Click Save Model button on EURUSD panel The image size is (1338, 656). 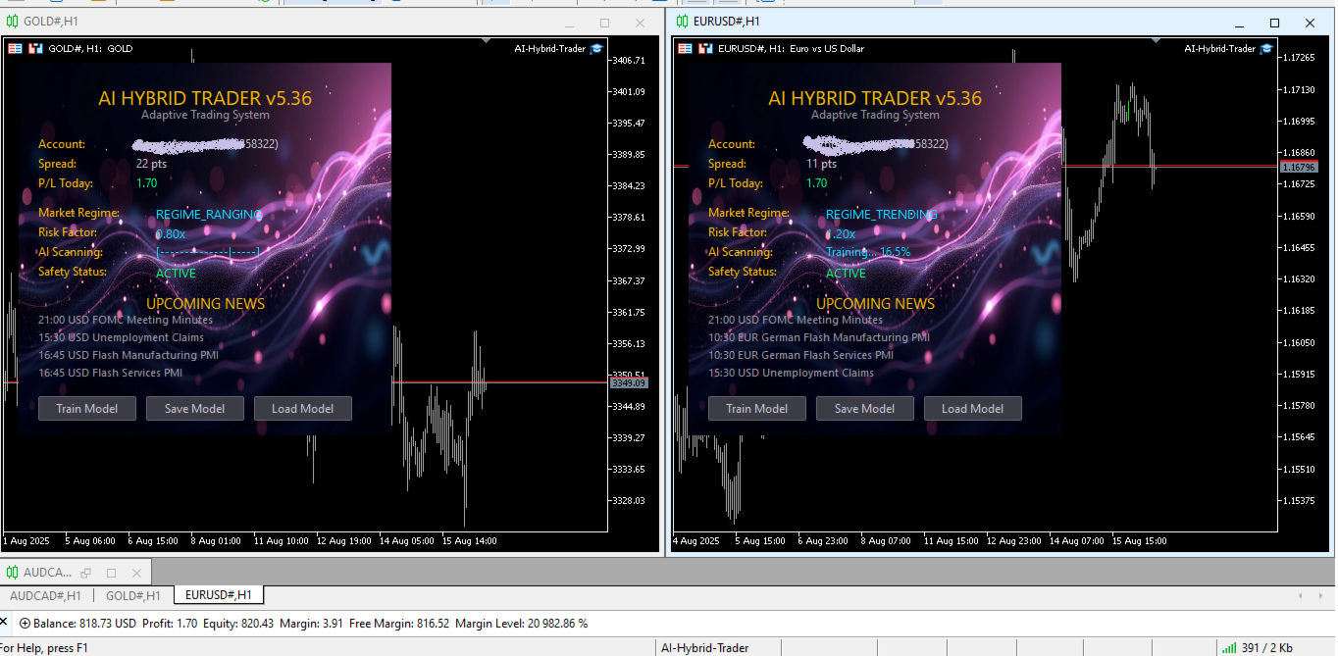(864, 408)
